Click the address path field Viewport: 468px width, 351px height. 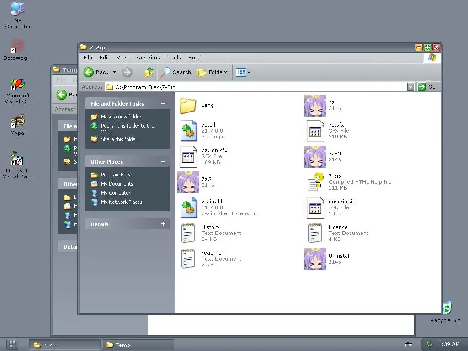tap(256, 87)
